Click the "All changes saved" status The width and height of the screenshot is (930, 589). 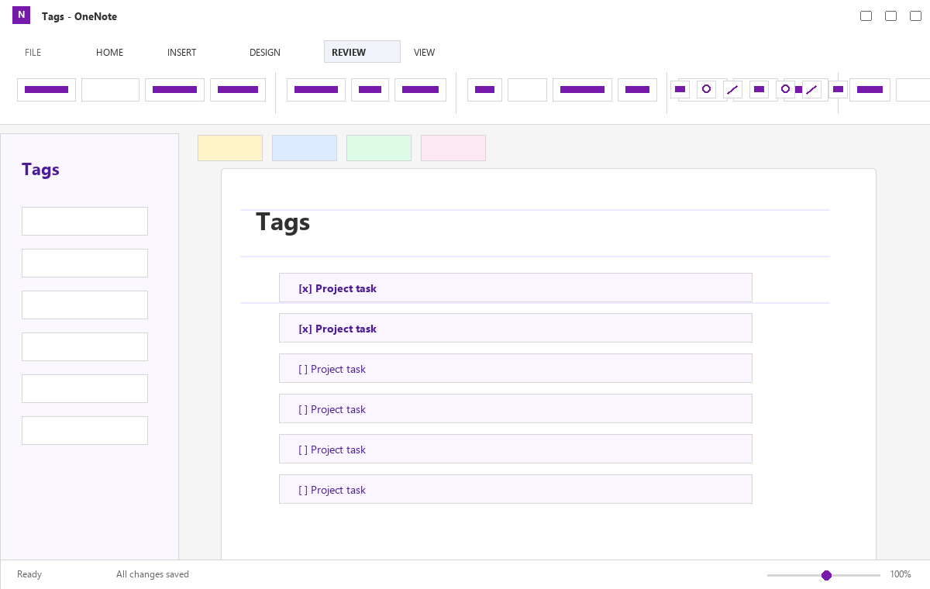153,574
